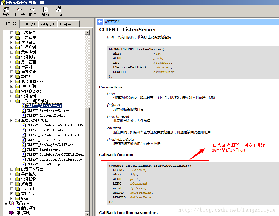
Task: Click the blue plus icon beside NETSDK
Action: 100,22
